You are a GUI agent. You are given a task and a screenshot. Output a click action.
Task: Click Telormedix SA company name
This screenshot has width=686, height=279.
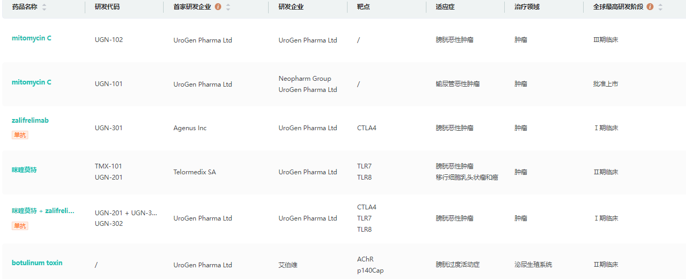195,172
